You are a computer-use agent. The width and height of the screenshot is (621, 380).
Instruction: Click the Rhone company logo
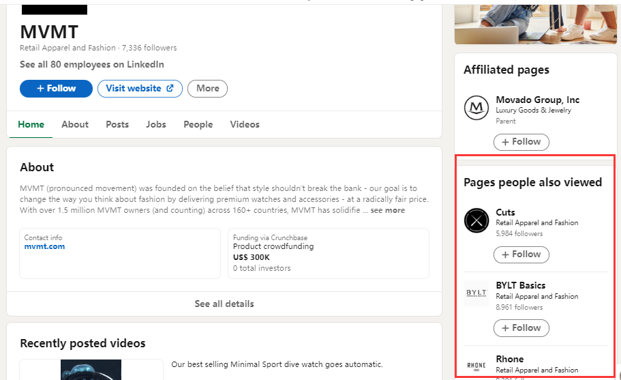point(476,366)
